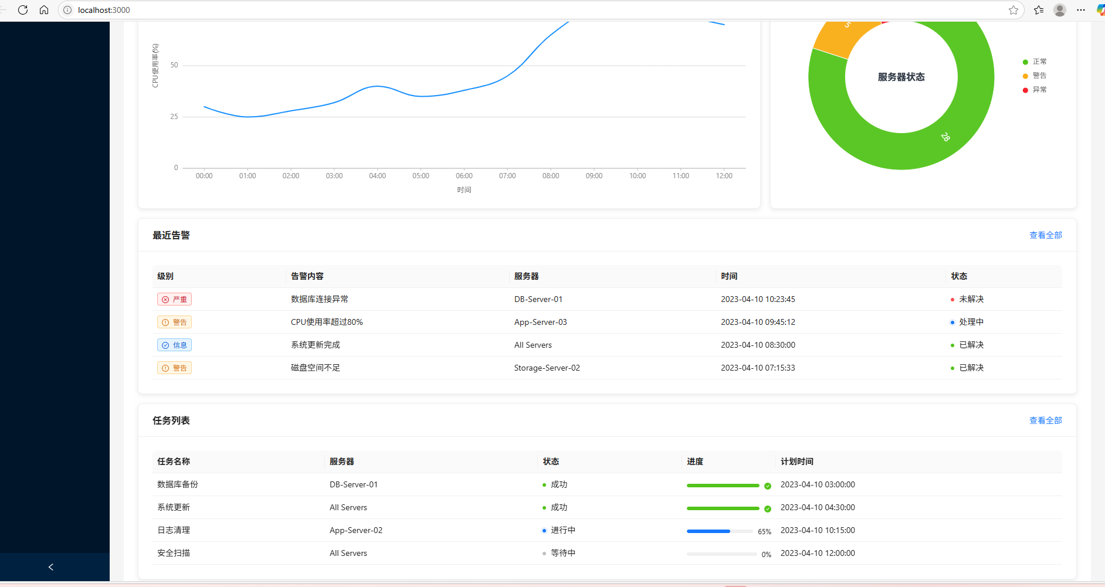Click the green checkmark beside 数据库备份 progress
The image size is (1105, 587).
768,486
